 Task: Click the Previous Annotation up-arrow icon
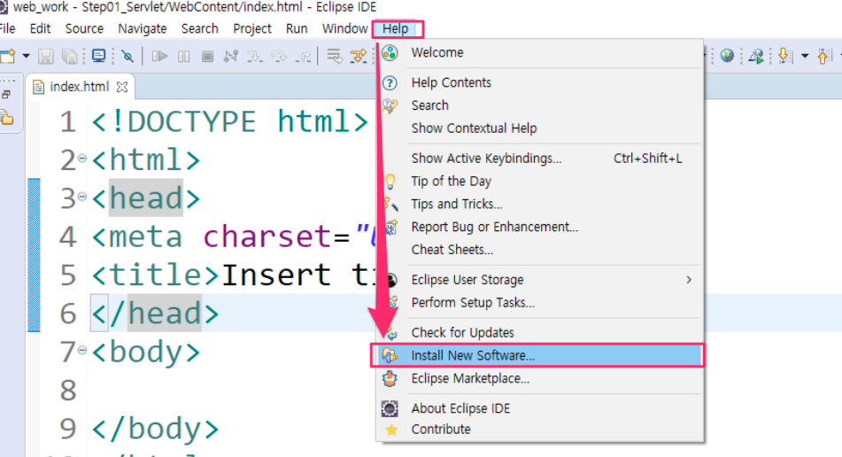[824, 56]
